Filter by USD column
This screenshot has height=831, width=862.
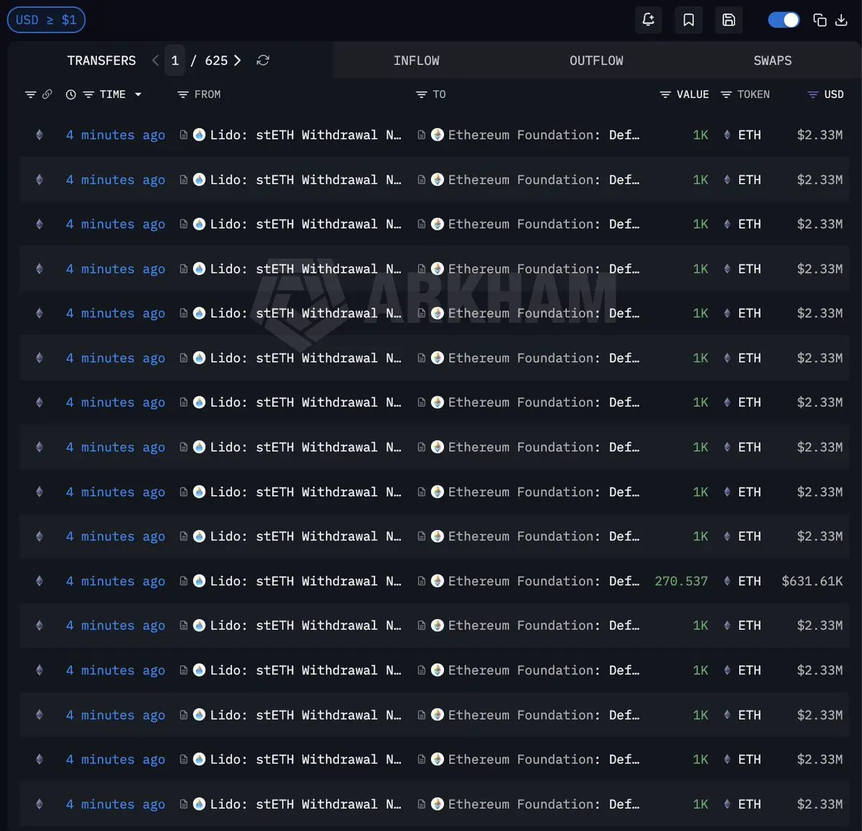[x=813, y=95]
